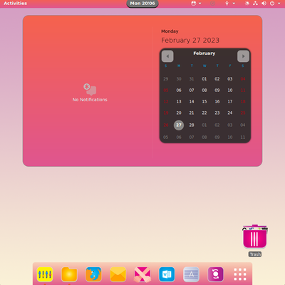The image size is (285, 285).
Task: Open the pink crossed-hands app in dock
Action: (x=142, y=274)
